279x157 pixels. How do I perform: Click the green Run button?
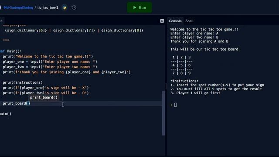point(139,7)
